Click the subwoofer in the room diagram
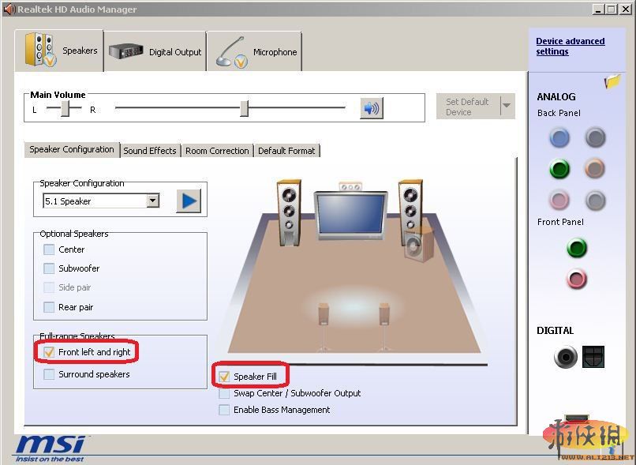This screenshot has height=465, width=636. coord(419,245)
